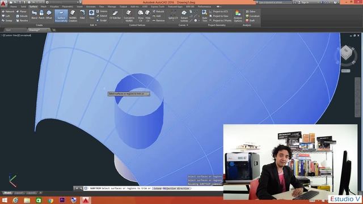
Task: Switch to the Visualize ribbon tab
Action: [54, 7]
